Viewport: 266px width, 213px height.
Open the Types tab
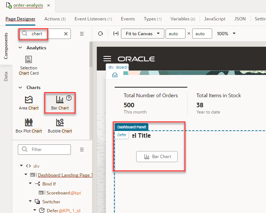coord(153,19)
